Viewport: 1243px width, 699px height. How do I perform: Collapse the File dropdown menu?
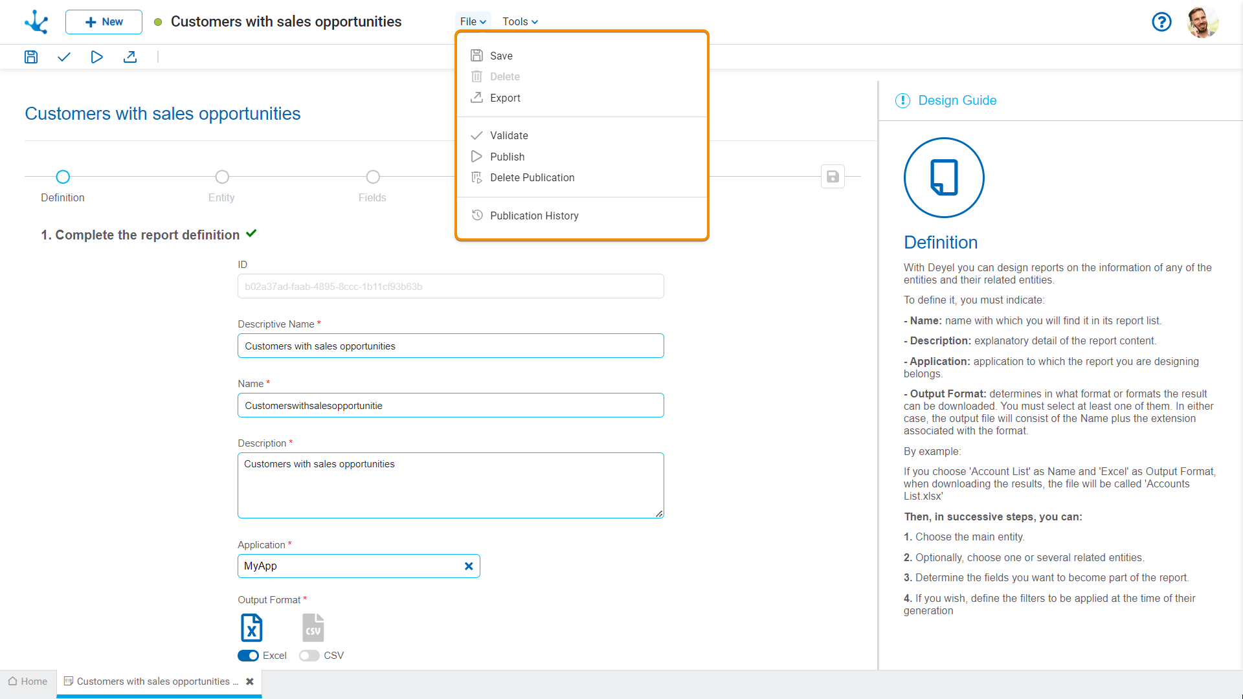pos(473,22)
